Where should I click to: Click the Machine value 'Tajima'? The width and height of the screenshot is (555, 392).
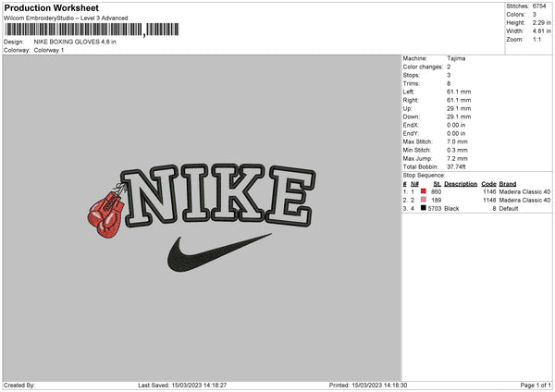(x=456, y=58)
